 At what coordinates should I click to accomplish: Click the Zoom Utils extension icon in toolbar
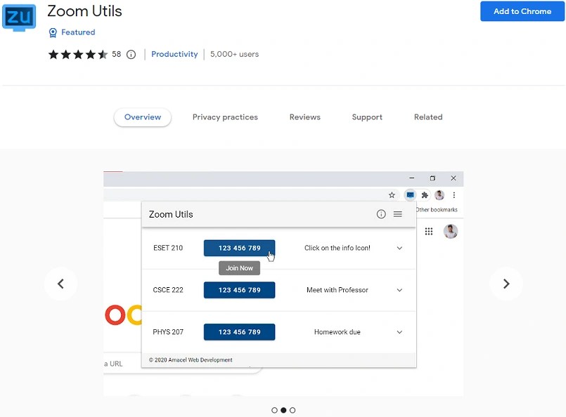point(410,194)
